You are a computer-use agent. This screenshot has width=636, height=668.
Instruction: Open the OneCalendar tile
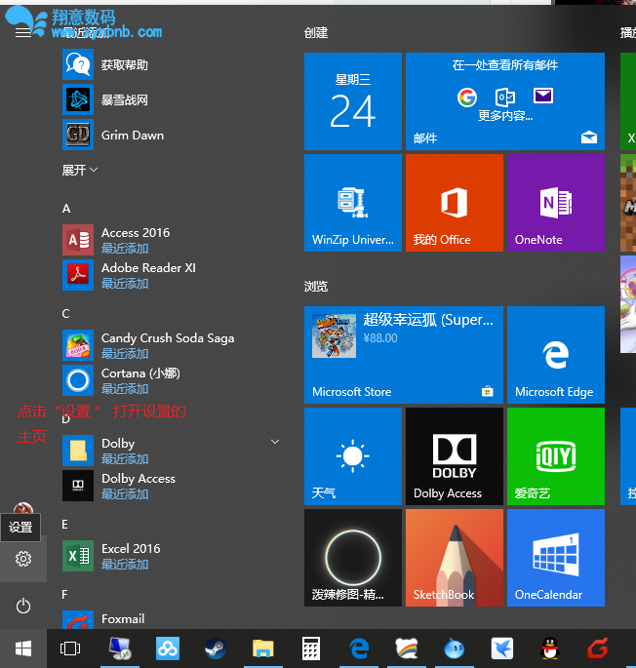(556, 558)
